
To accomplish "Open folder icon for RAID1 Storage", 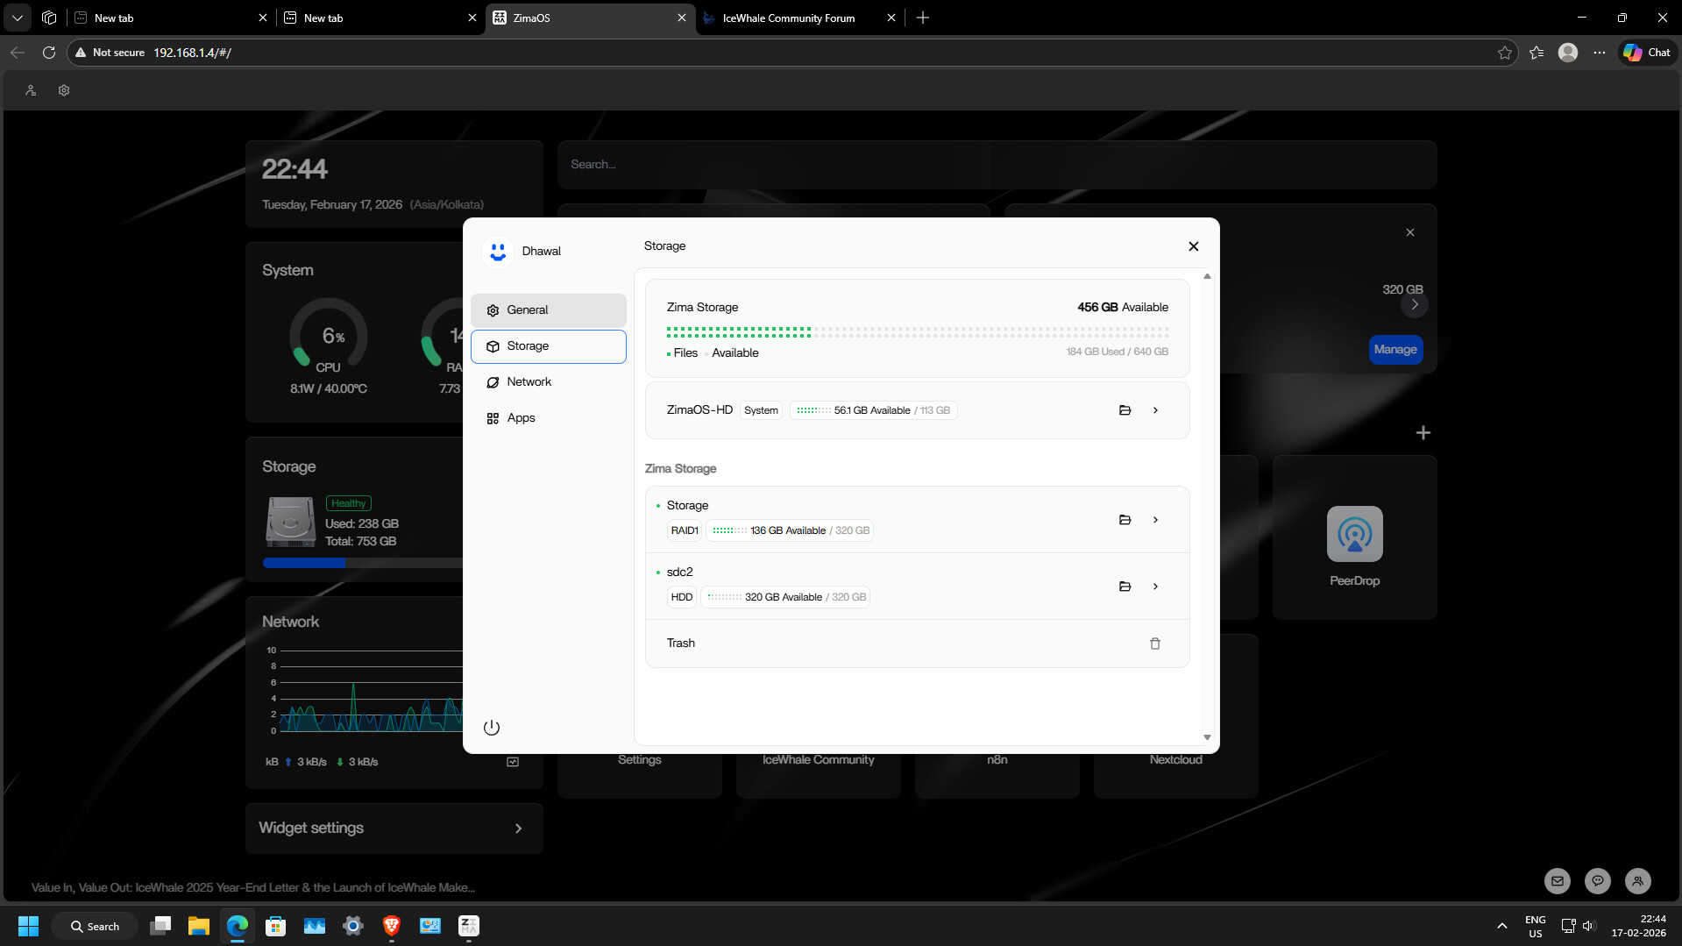I will pos(1125,520).
